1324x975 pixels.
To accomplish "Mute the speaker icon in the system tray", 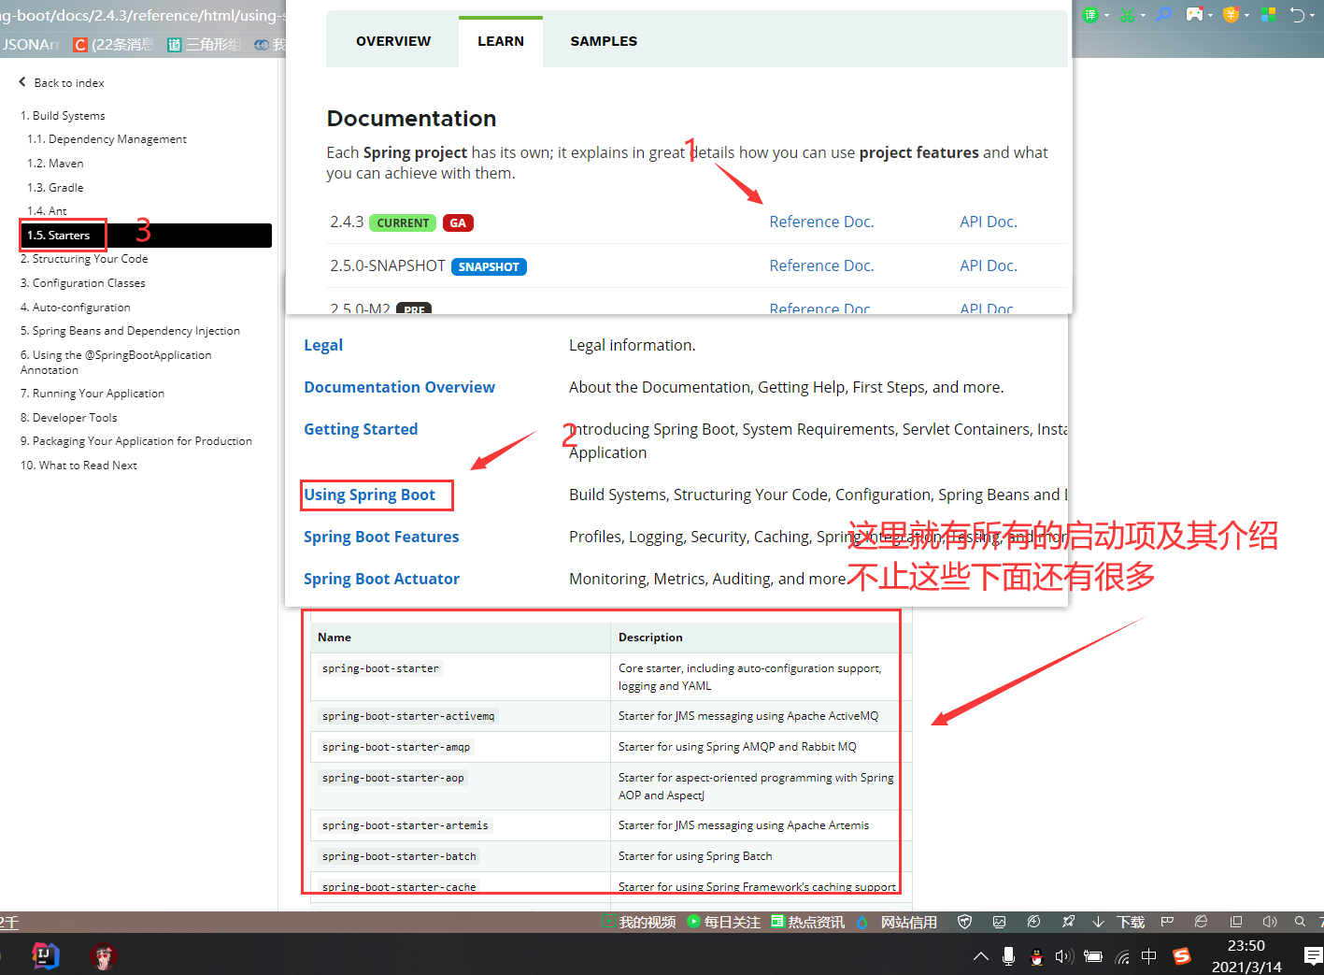I will pyautogui.click(x=1064, y=956).
